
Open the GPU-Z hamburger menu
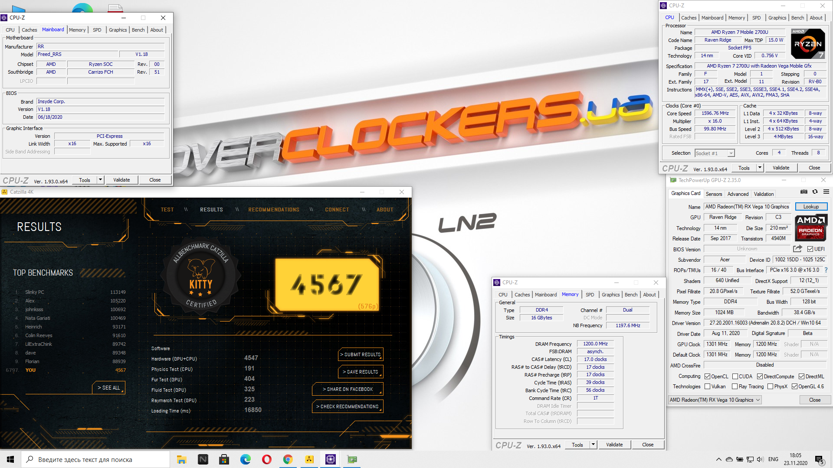point(826,192)
